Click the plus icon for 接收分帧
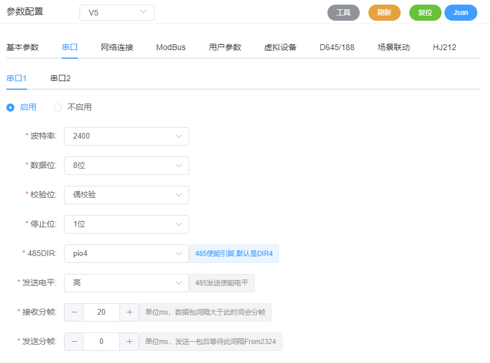The height and width of the screenshot is (363, 490). (129, 312)
